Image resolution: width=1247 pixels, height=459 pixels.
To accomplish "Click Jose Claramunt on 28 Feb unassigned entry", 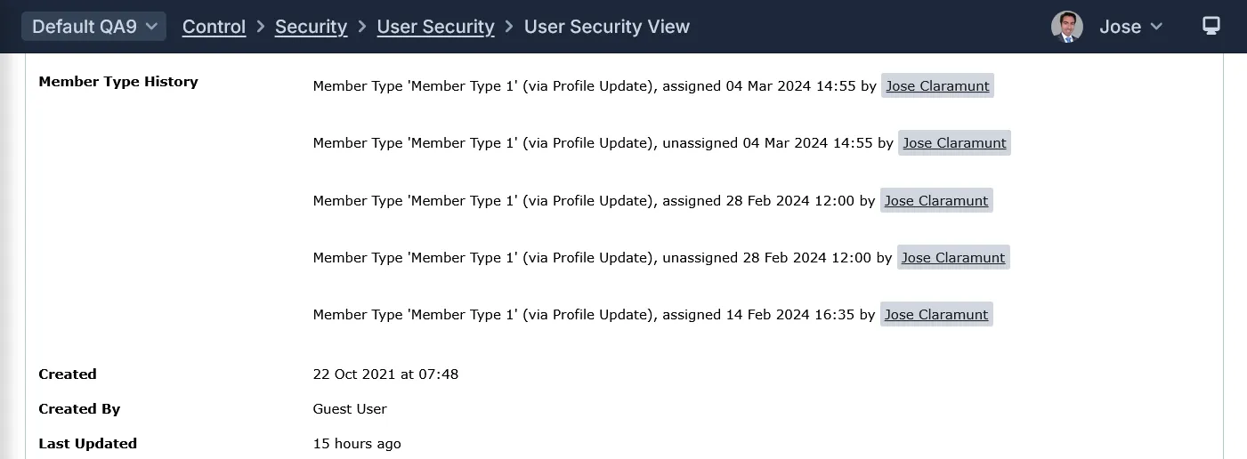I will point(953,258).
